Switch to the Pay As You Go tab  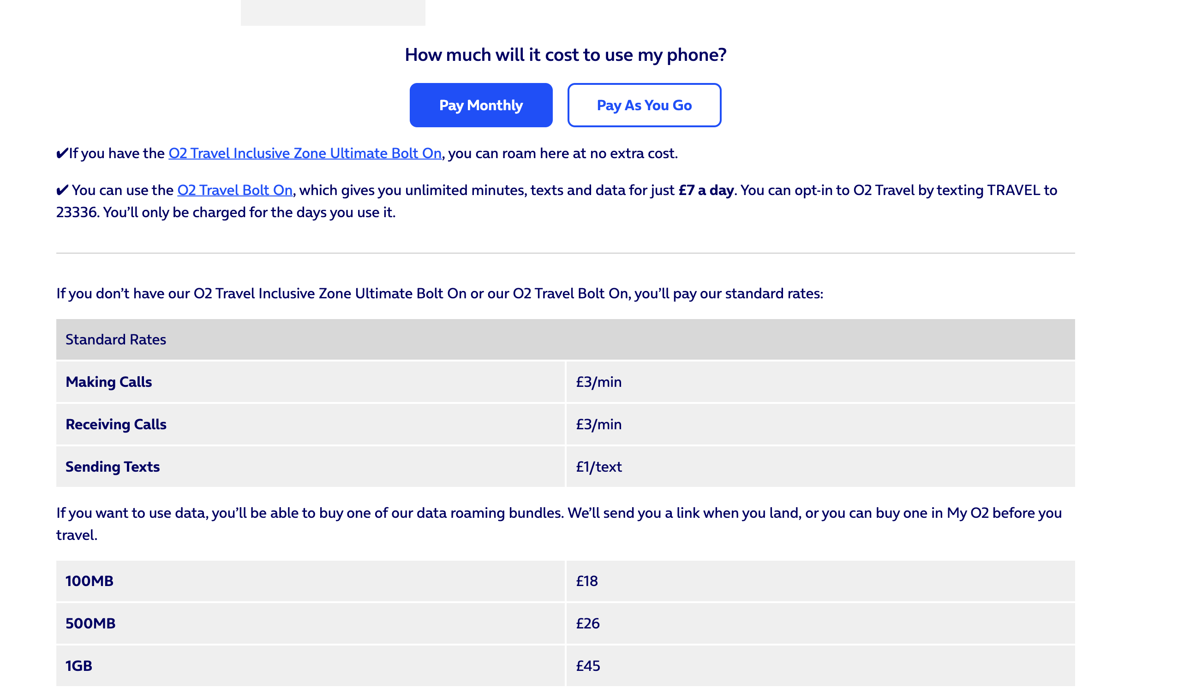tap(644, 105)
